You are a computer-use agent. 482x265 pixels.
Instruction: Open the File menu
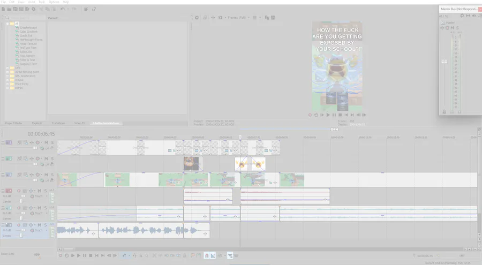pyautogui.click(x=4, y=2)
